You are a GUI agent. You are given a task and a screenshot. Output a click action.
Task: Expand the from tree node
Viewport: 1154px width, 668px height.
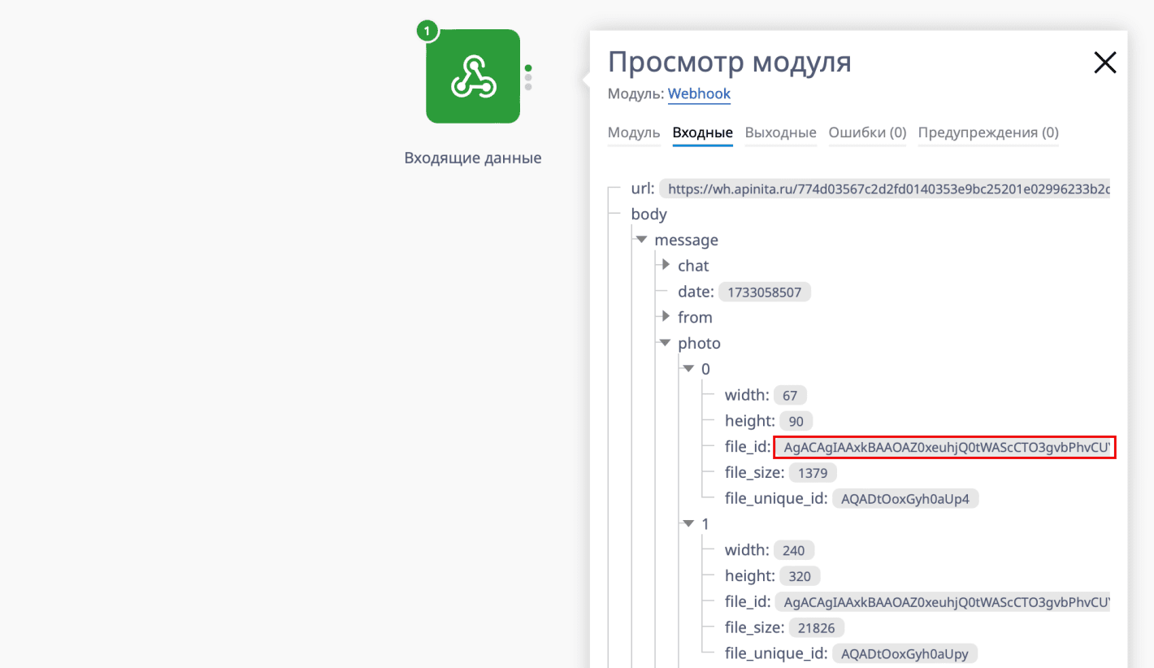[666, 316]
